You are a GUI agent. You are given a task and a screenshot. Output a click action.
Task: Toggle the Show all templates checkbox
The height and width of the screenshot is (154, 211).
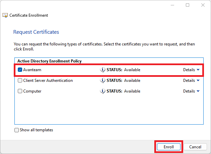click(x=17, y=130)
